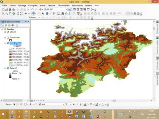Screen dimensions: 159x119
Task: Open the Personnaliser menu
Action: [78, 6]
